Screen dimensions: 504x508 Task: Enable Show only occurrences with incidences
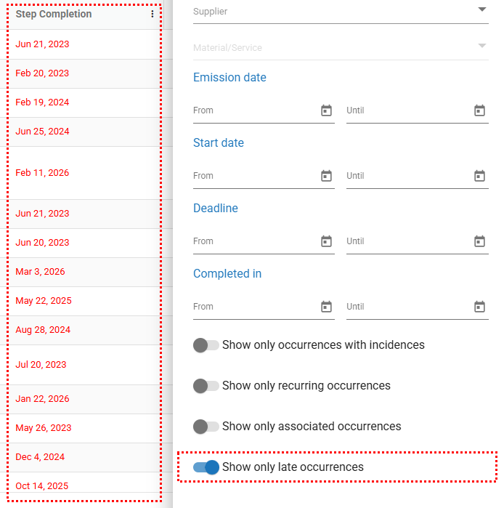tap(206, 345)
